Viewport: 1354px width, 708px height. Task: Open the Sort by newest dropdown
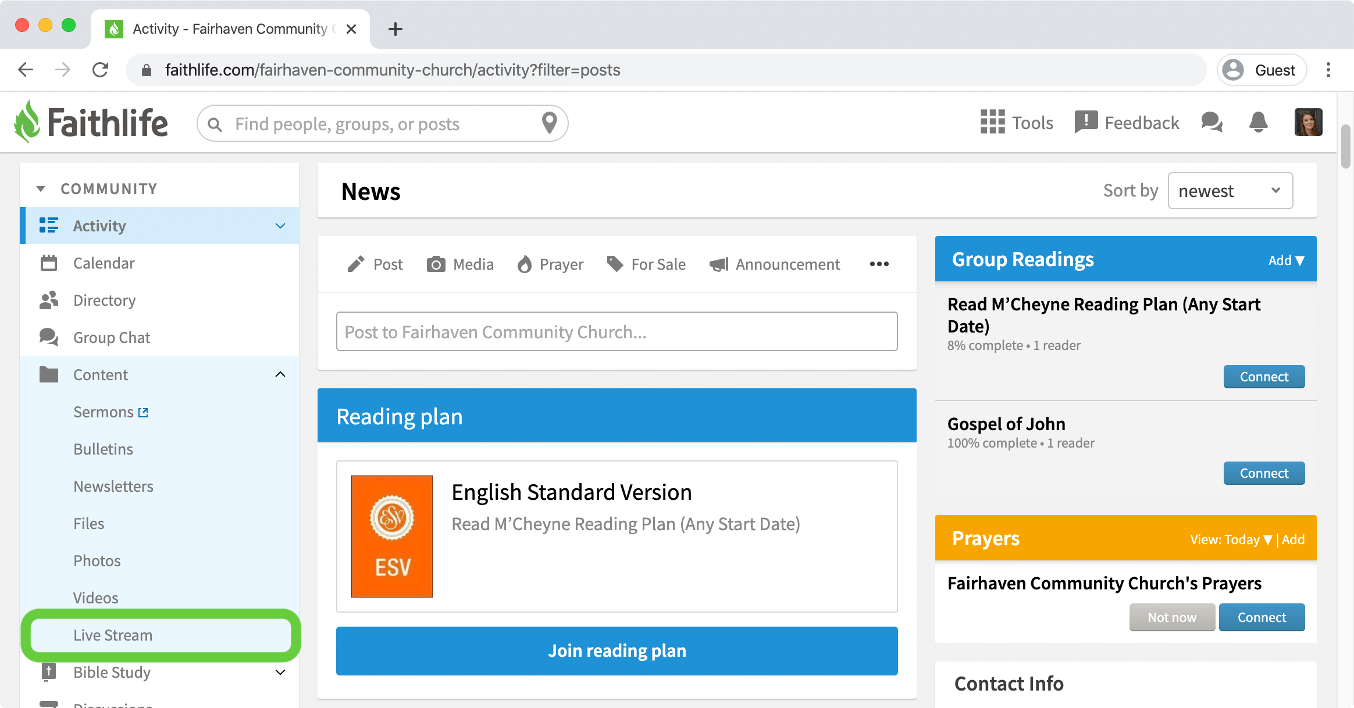coord(1230,191)
